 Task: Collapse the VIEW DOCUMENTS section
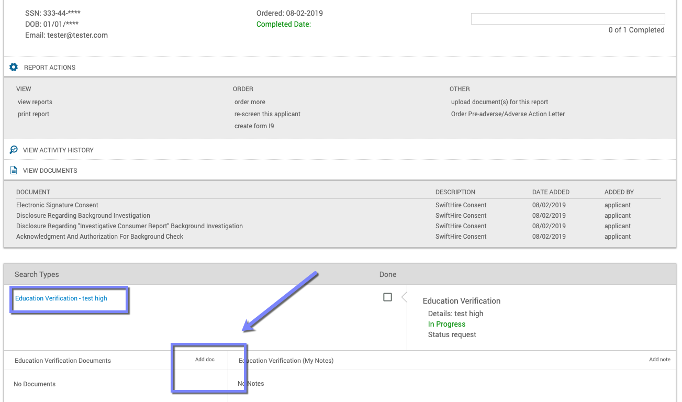(50, 171)
